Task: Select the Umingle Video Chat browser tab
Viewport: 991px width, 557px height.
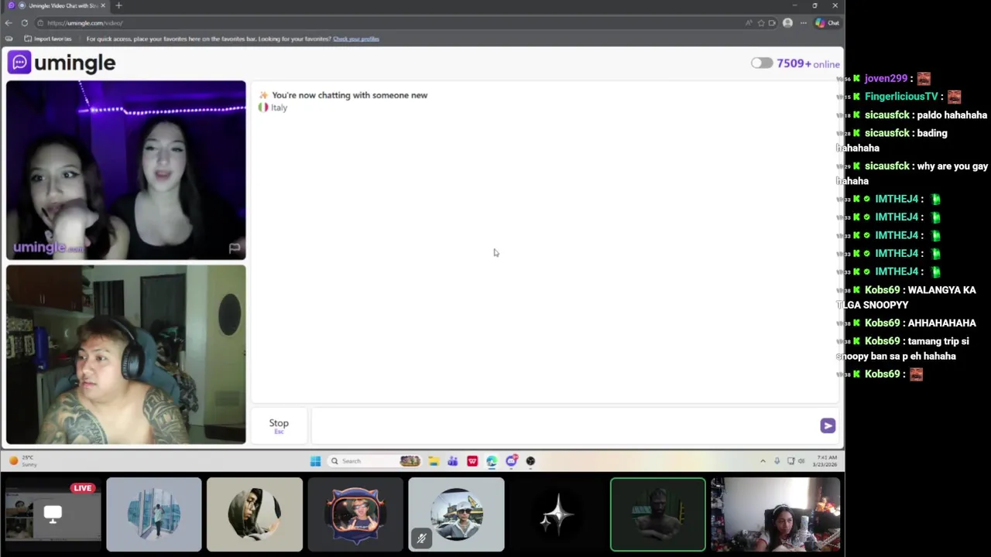Action: 58,5
